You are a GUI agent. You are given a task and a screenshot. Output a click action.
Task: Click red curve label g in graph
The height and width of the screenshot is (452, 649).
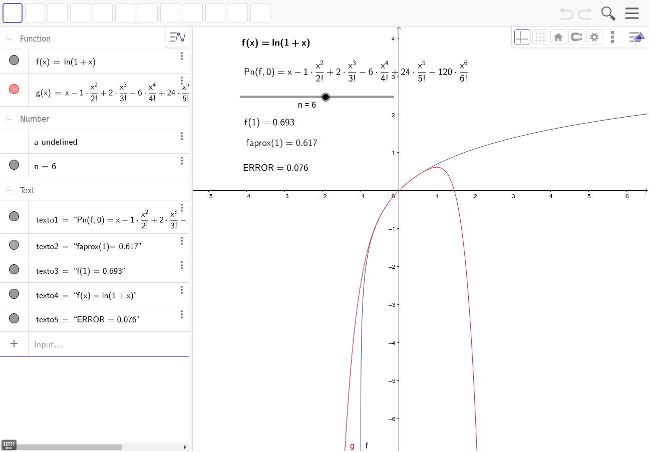[x=352, y=446]
